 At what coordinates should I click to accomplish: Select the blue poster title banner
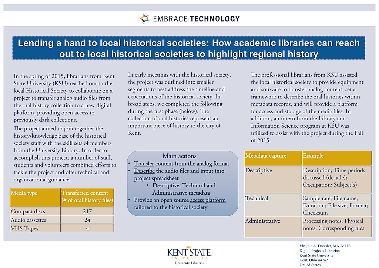tap(189, 48)
